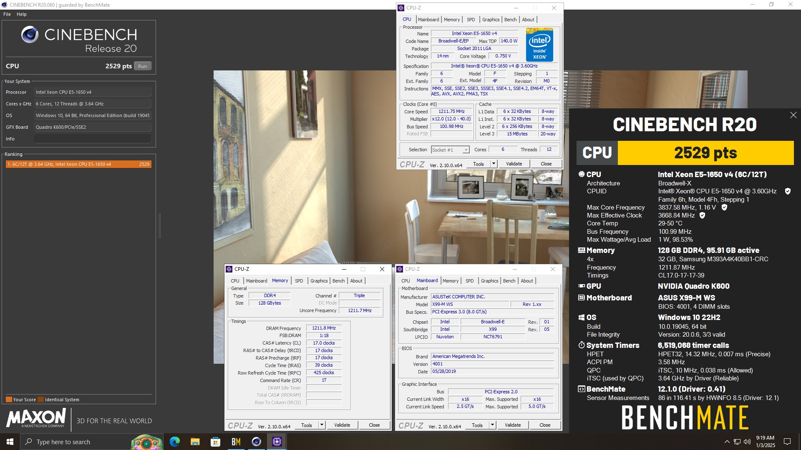
Task: Click the Your Score orange legend swatch
Action: tap(9, 400)
